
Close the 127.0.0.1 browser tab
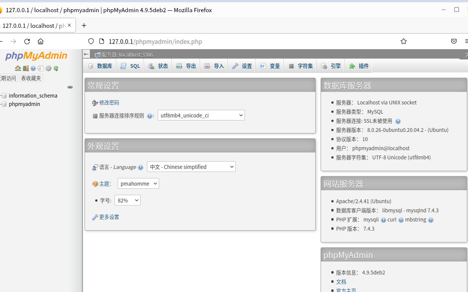[x=69, y=26]
